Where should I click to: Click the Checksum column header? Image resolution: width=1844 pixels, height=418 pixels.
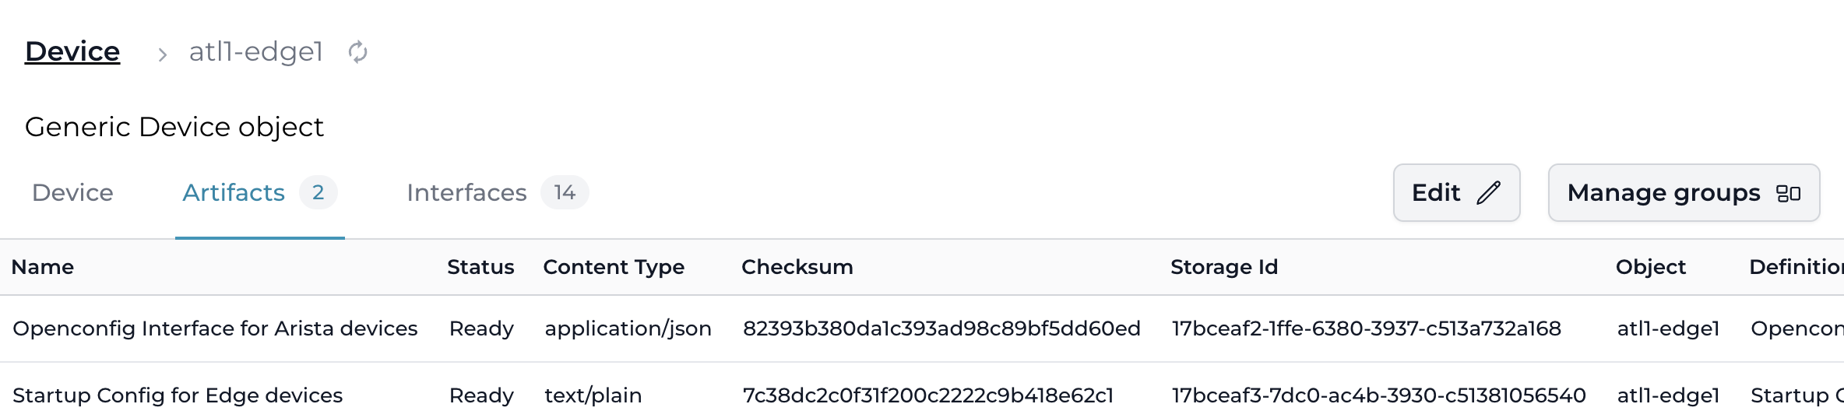click(x=797, y=267)
